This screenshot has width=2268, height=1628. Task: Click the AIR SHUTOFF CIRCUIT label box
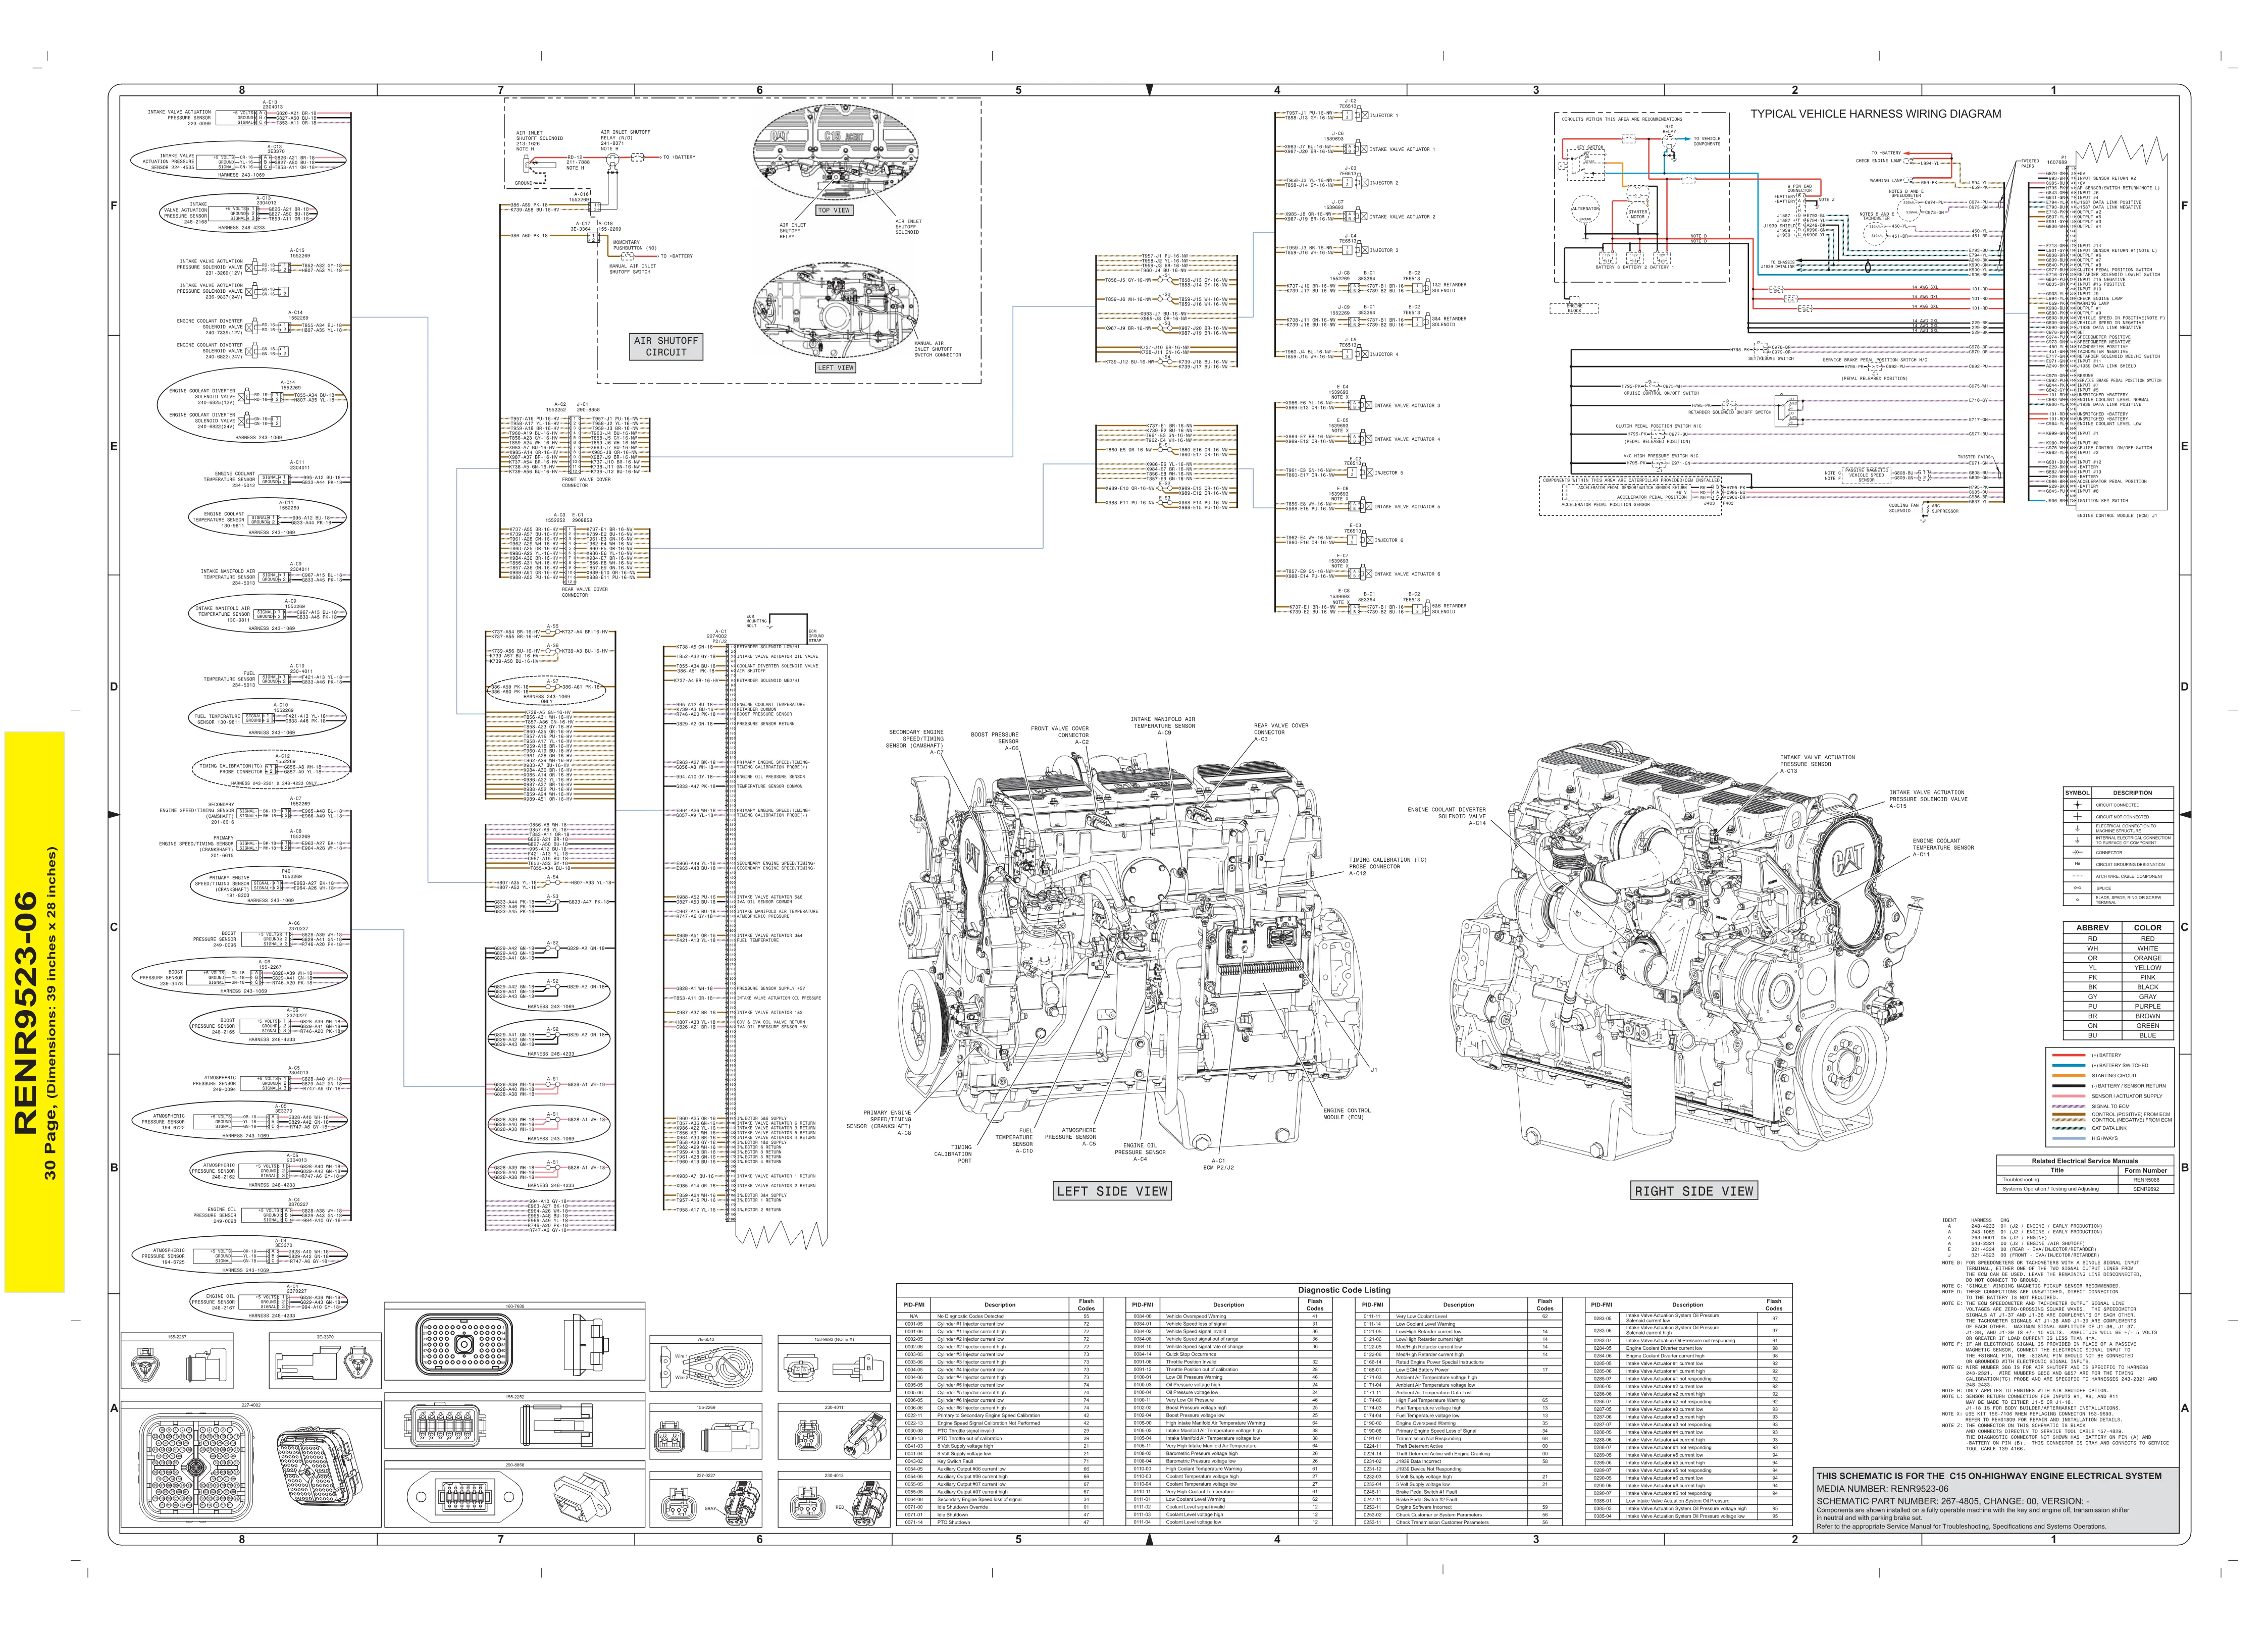[666, 346]
